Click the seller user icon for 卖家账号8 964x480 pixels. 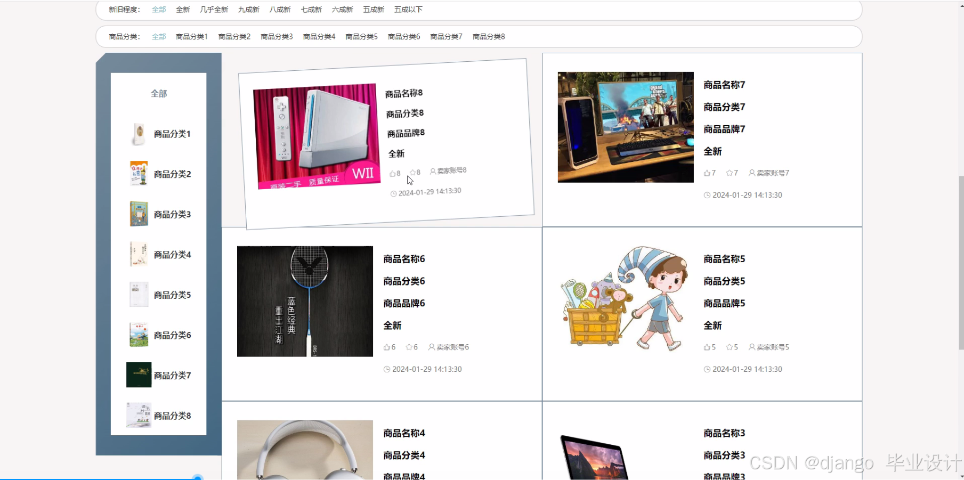433,172
